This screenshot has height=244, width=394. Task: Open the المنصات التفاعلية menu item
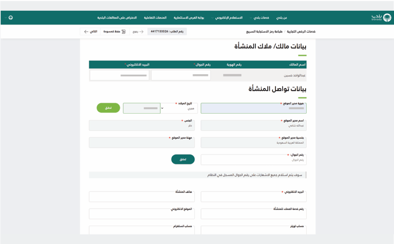coord(155,18)
